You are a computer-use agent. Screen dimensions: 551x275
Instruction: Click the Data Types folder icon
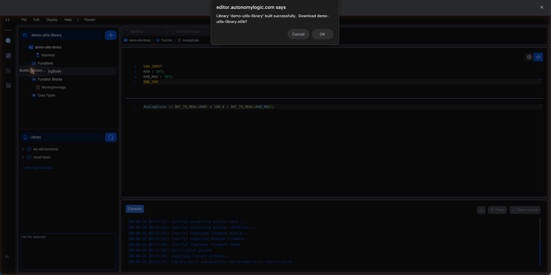tap(34, 95)
